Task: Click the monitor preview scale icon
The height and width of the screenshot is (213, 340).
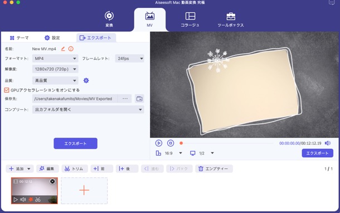Action: 192,153
